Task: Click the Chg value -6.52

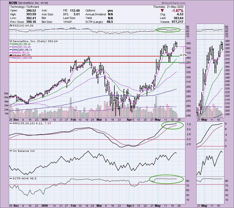Action: pos(179,14)
